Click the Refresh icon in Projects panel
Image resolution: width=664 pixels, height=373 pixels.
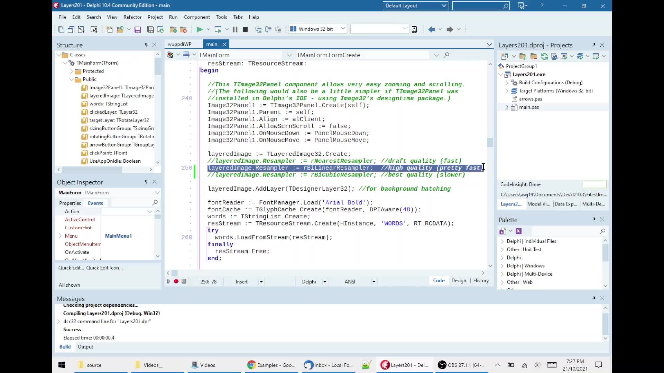[x=544, y=56]
